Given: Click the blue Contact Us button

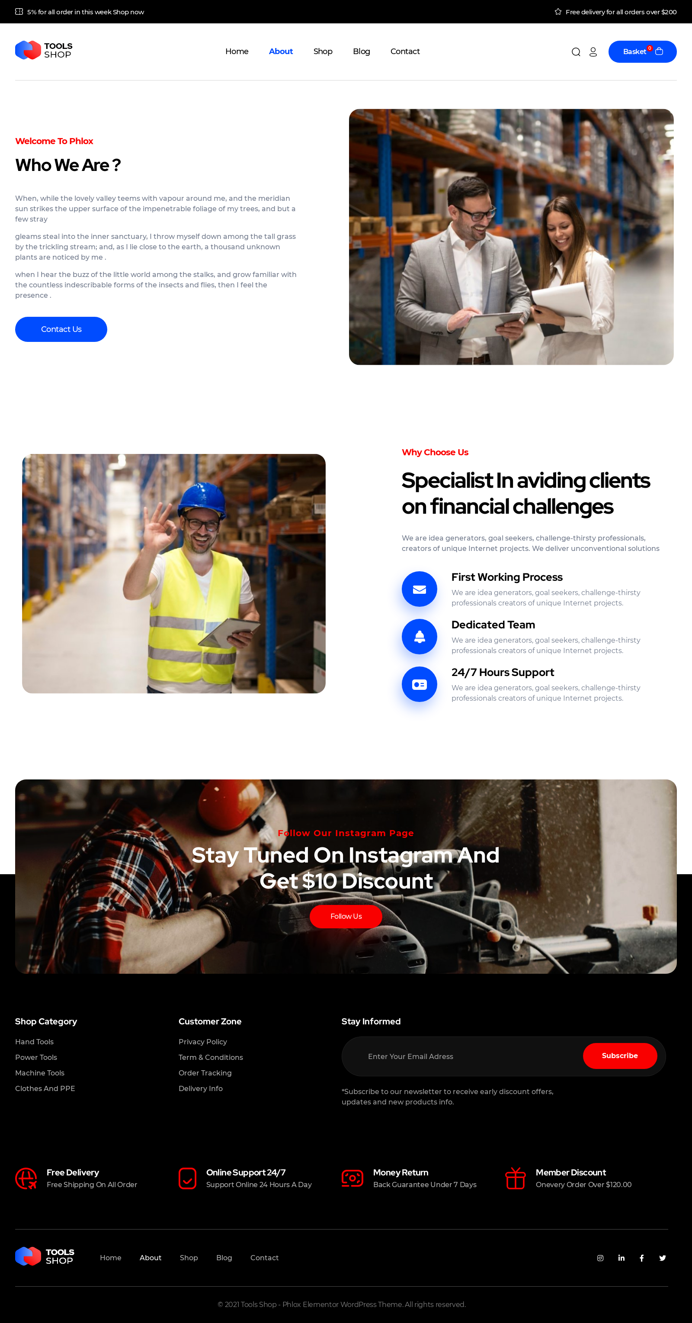Looking at the screenshot, I should pyautogui.click(x=61, y=329).
